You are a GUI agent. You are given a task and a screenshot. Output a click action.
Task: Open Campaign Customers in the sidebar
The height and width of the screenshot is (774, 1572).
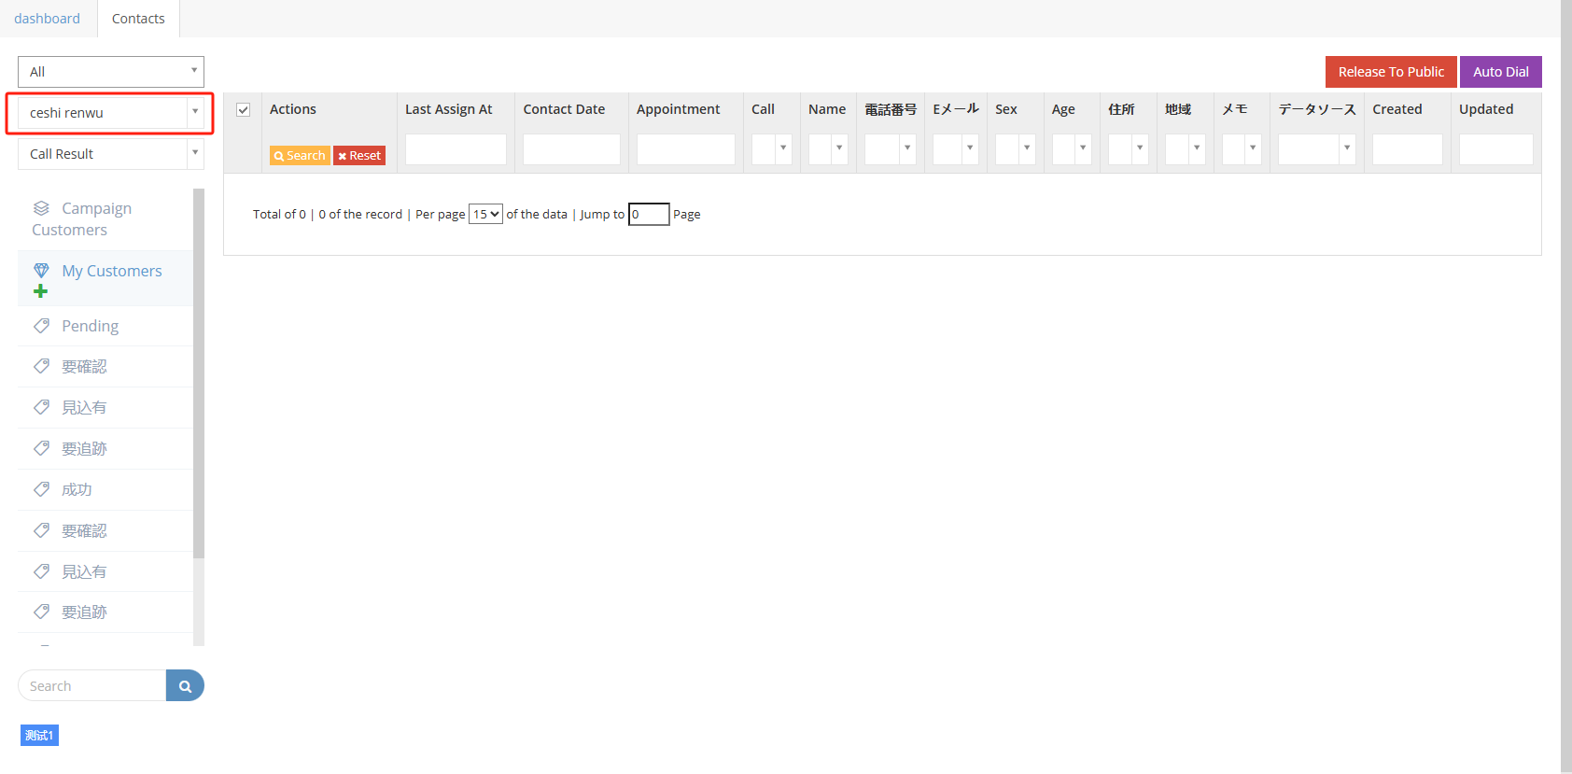pos(105,218)
